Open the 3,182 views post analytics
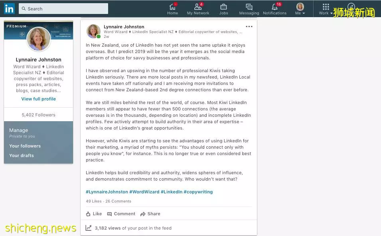Image resolution: width=381 pixels, height=236 pixels. tap(133, 228)
